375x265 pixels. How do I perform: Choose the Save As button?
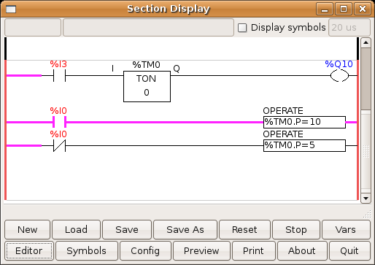tap(185, 229)
